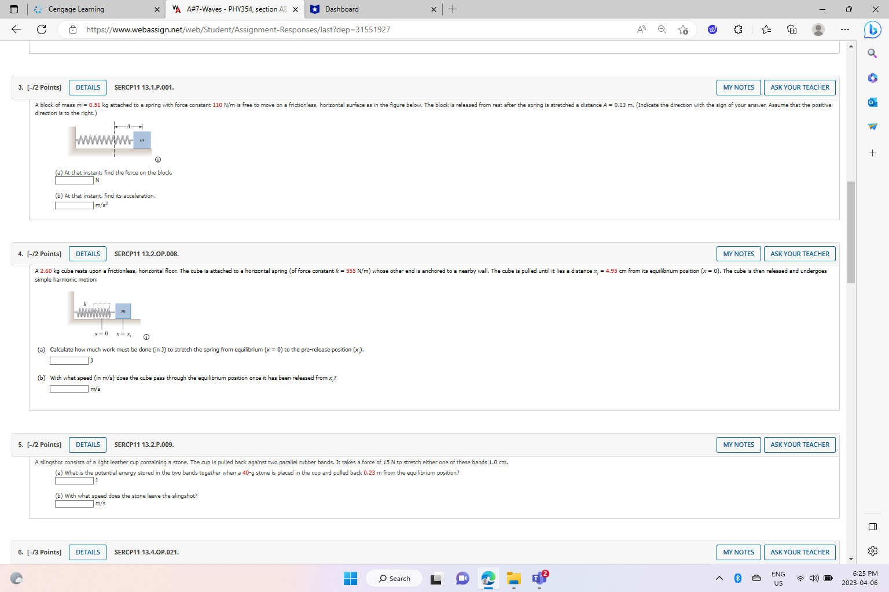Viewport: 889px width, 592px height.
Task: Open the browser Extensions menu
Action: coord(737,29)
